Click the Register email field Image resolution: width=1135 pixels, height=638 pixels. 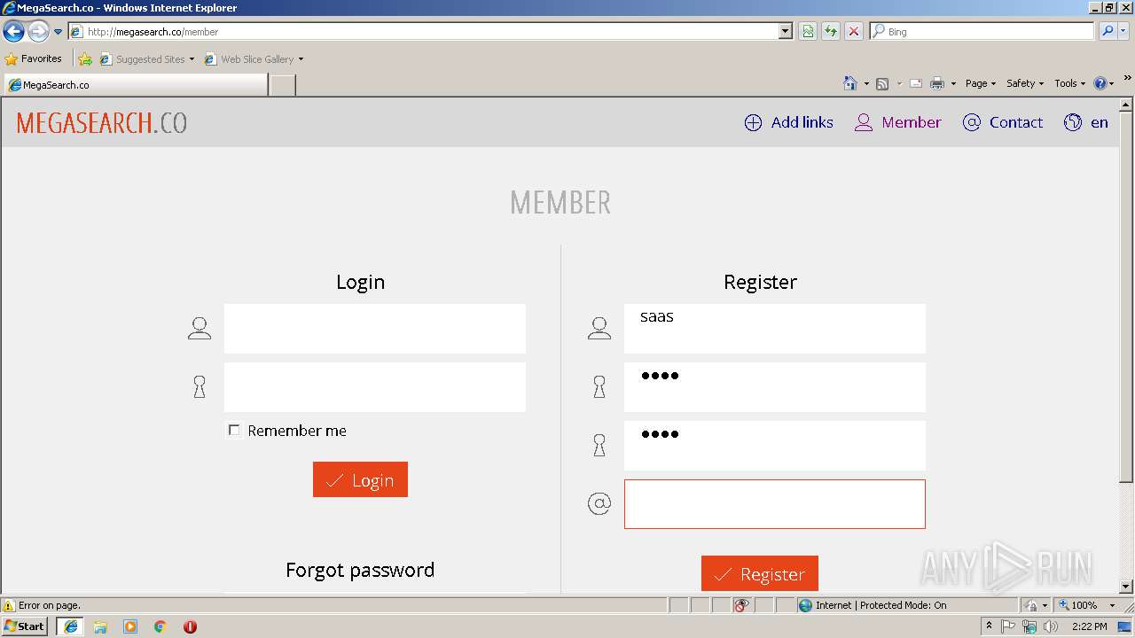(x=774, y=504)
